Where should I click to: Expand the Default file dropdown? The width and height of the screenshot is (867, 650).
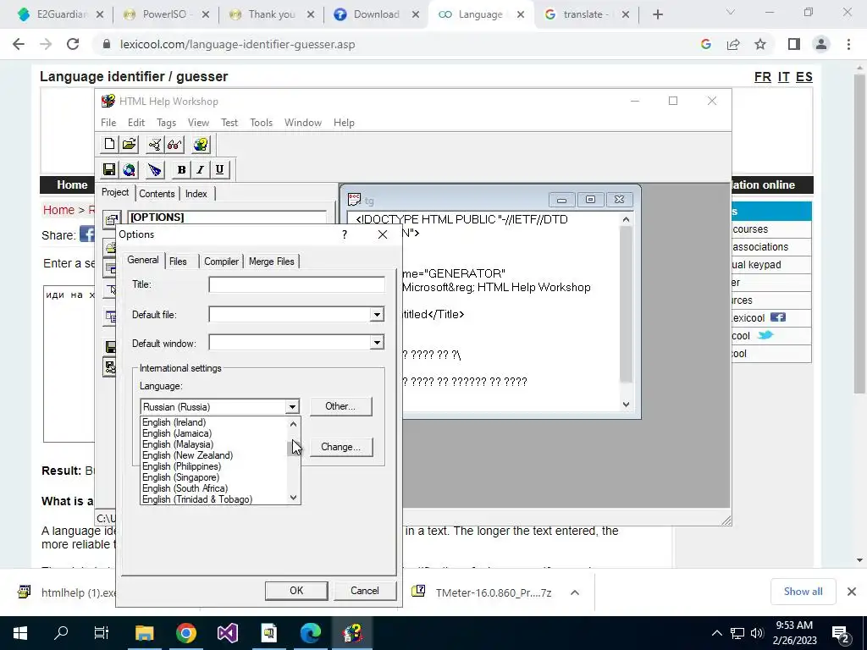377,315
